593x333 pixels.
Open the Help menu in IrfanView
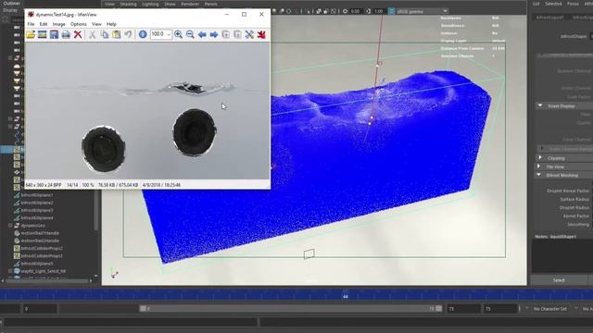click(x=111, y=24)
